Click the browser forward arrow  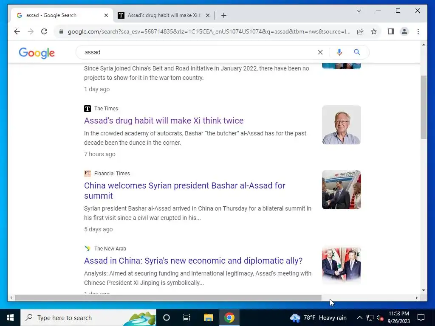[31, 31]
